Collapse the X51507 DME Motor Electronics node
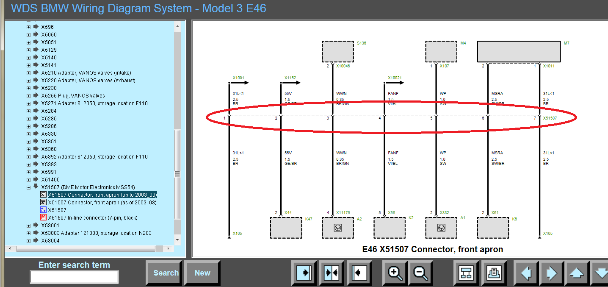The width and height of the screenshot is (608, 287). click(x=28, y=187)
